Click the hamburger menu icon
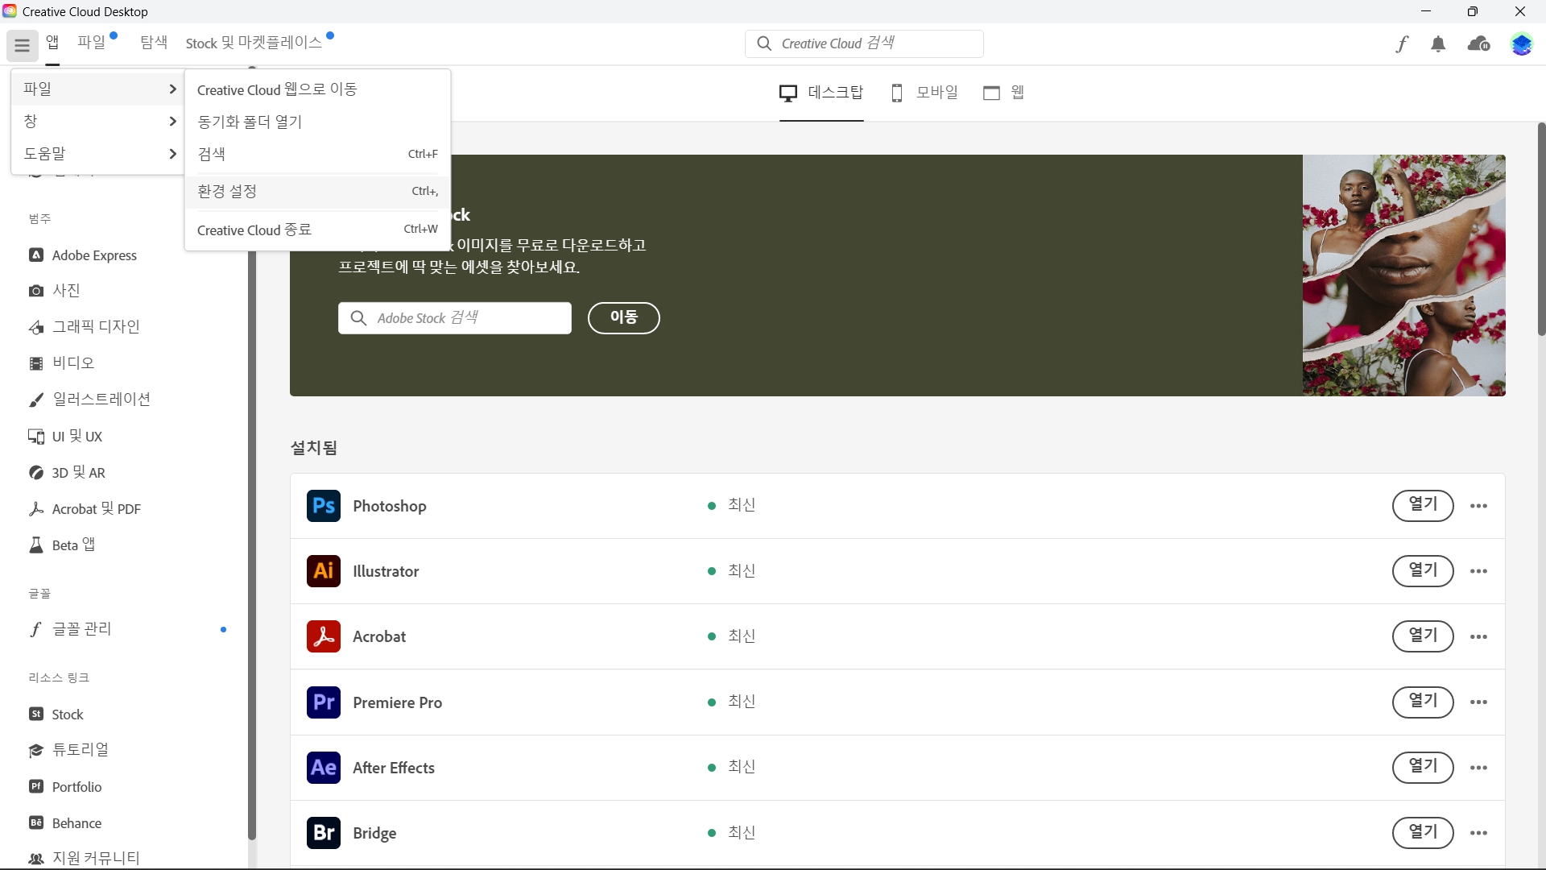1546x870 pixels. point(22,45)
